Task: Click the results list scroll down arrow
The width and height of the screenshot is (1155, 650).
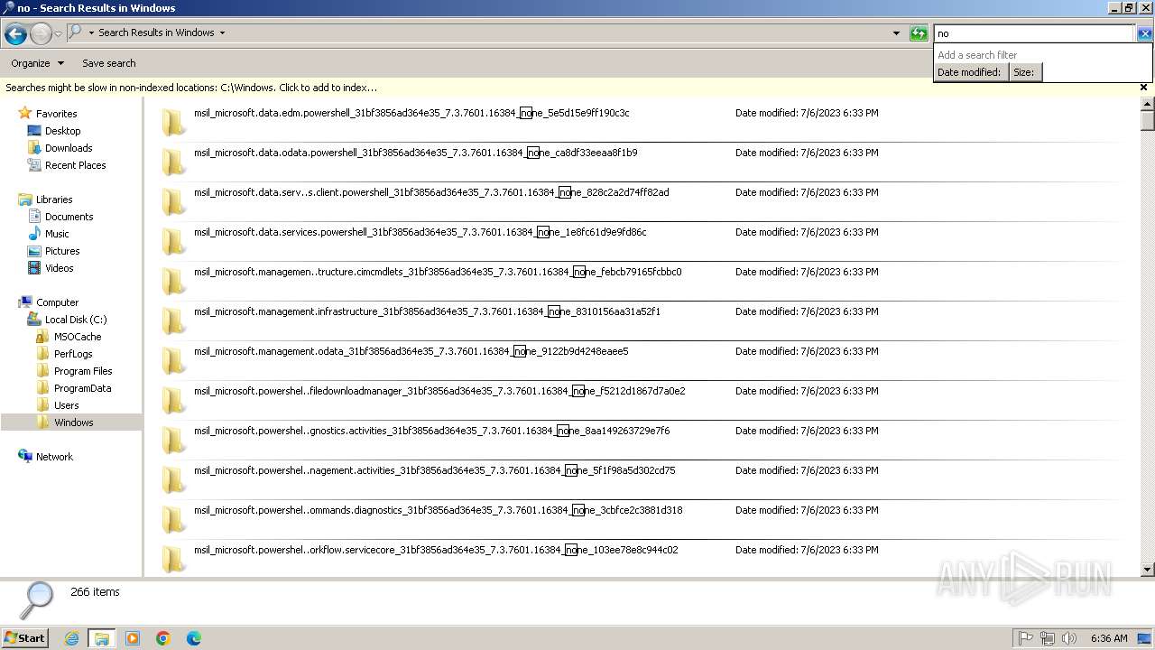Action: point(1148,570)
